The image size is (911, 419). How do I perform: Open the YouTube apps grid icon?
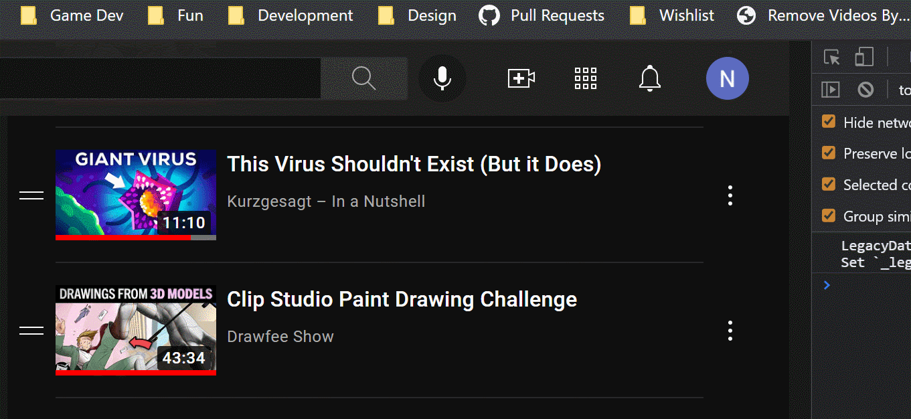coord(585,78)
